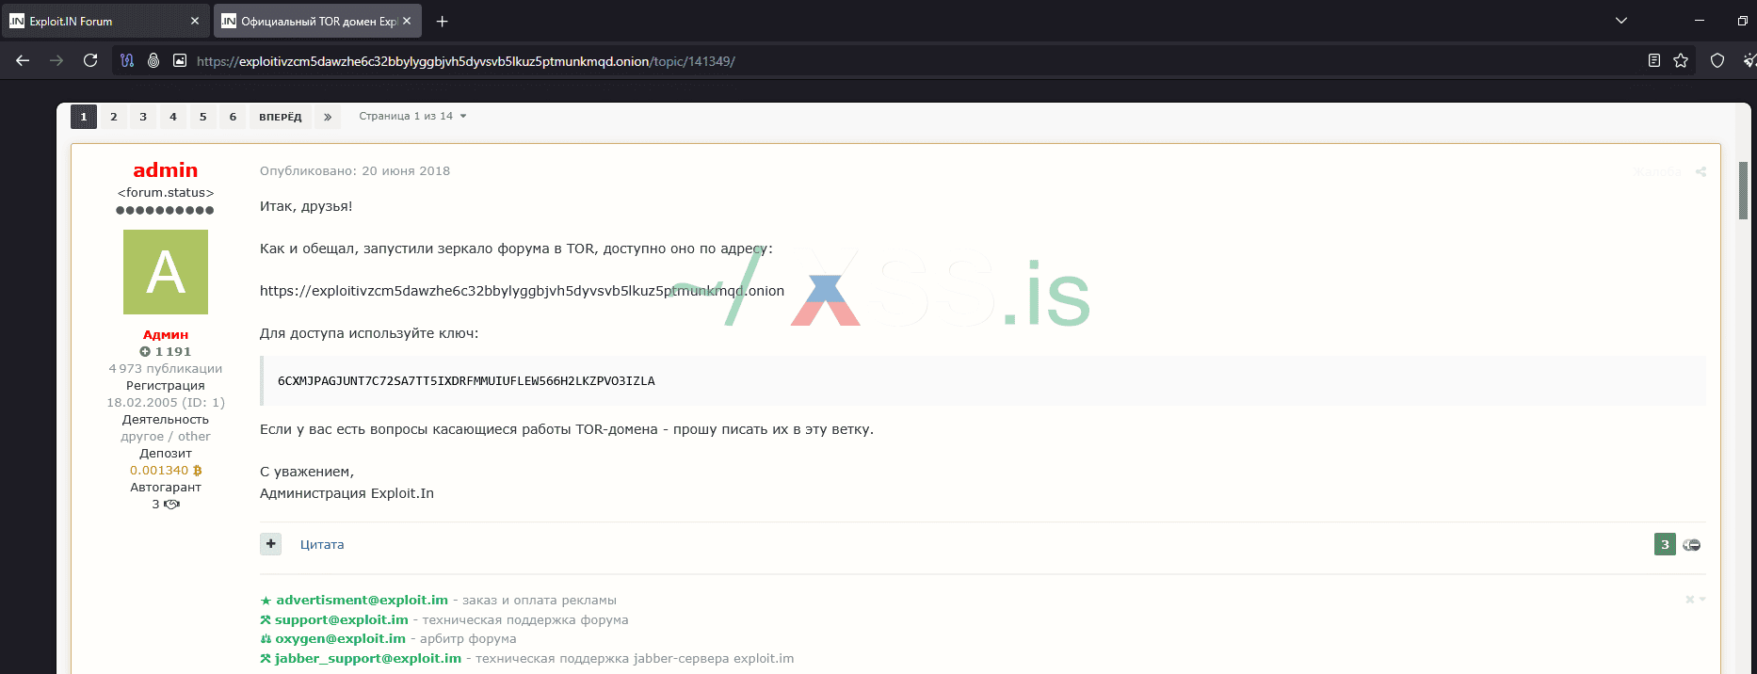Click support@exploit.im address
The image size is (1757, 674).
(x=342, y=619)
